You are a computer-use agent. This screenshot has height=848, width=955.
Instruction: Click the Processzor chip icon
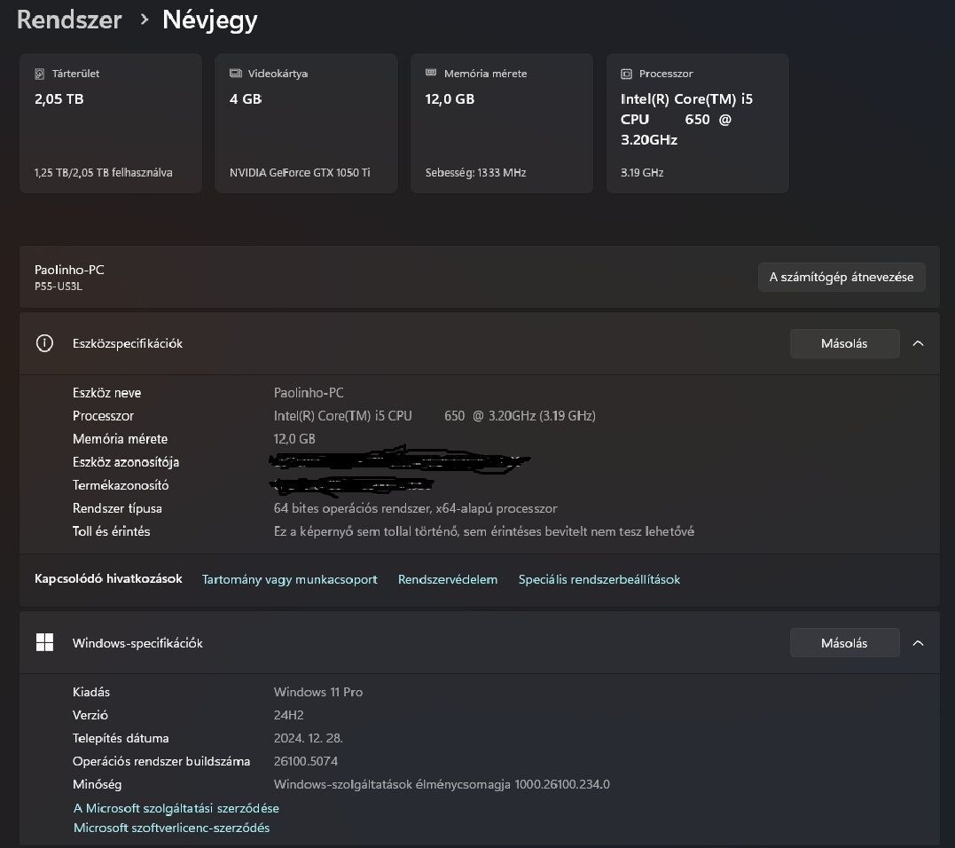point(626,74)
